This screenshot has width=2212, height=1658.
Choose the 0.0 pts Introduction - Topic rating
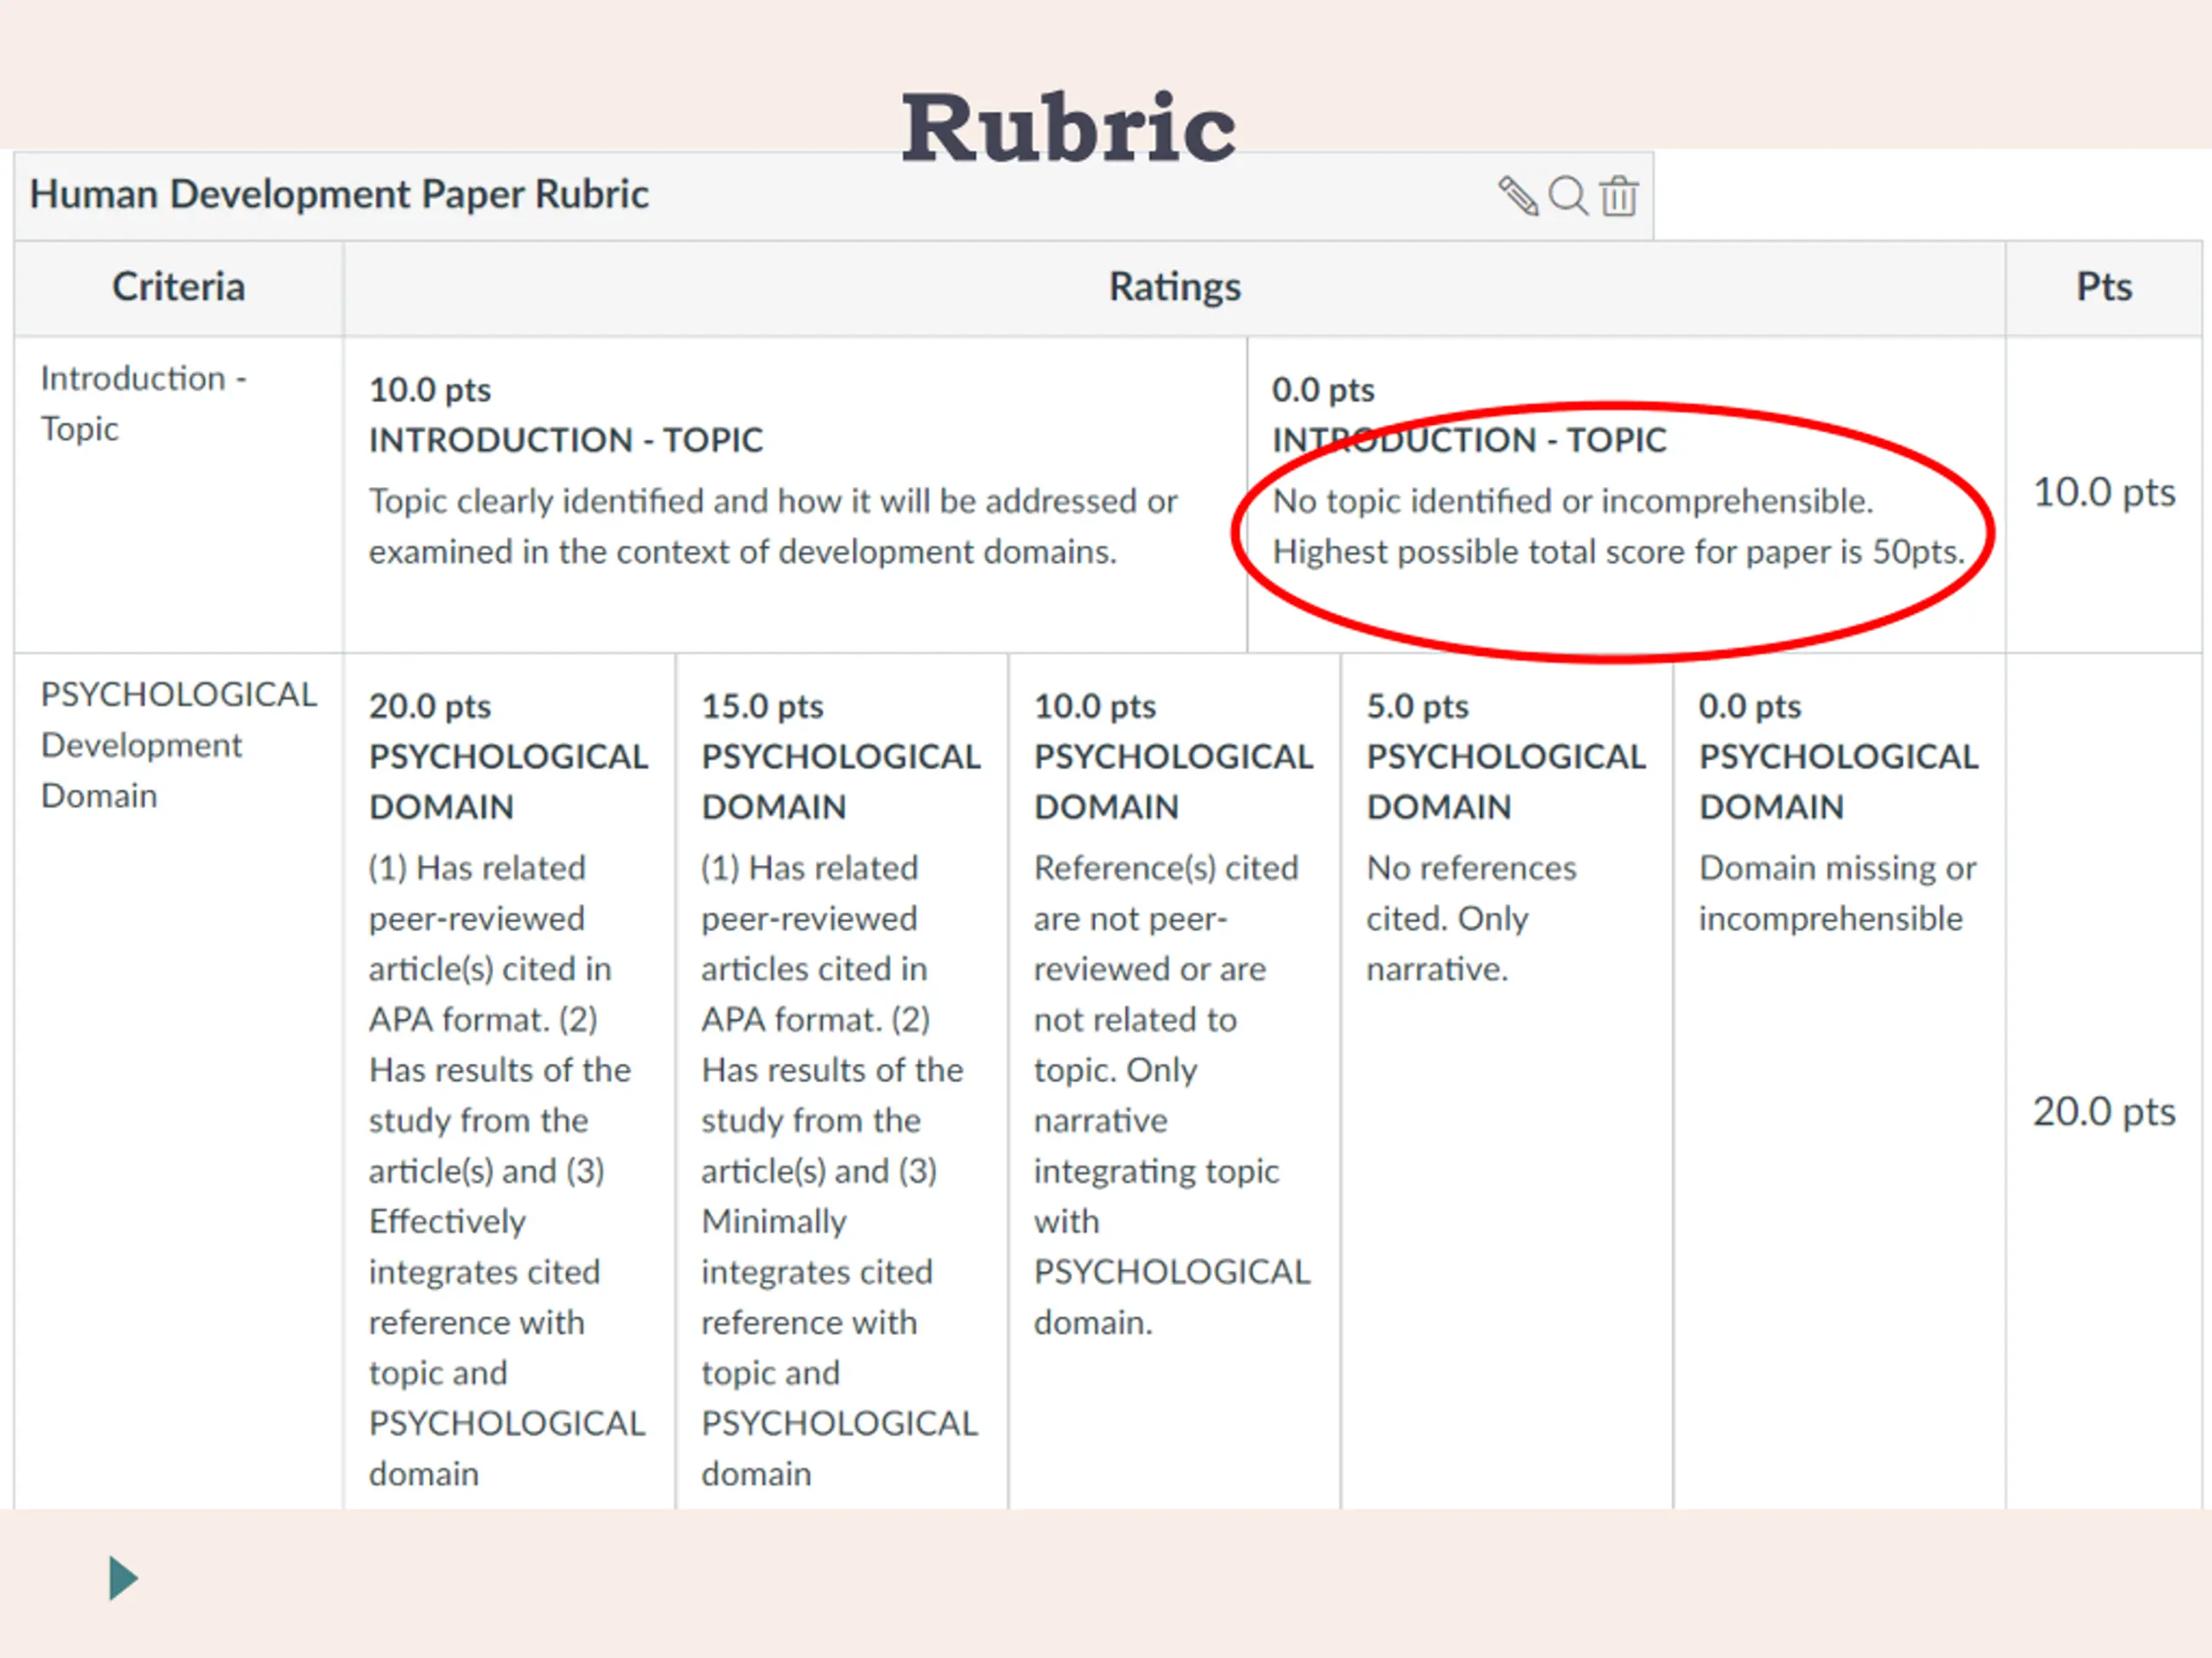1626,495
